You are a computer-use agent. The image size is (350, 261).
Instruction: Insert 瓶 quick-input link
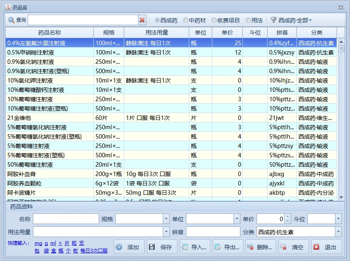pyautogui.click(x=61, y=251)
